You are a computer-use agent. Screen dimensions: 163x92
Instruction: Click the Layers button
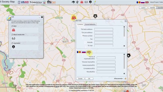(143, 8)
